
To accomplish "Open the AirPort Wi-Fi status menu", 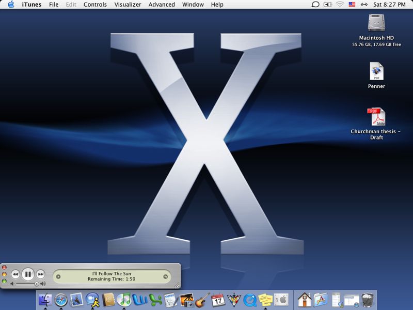I will pyautogui.click(x=340, y=5).
